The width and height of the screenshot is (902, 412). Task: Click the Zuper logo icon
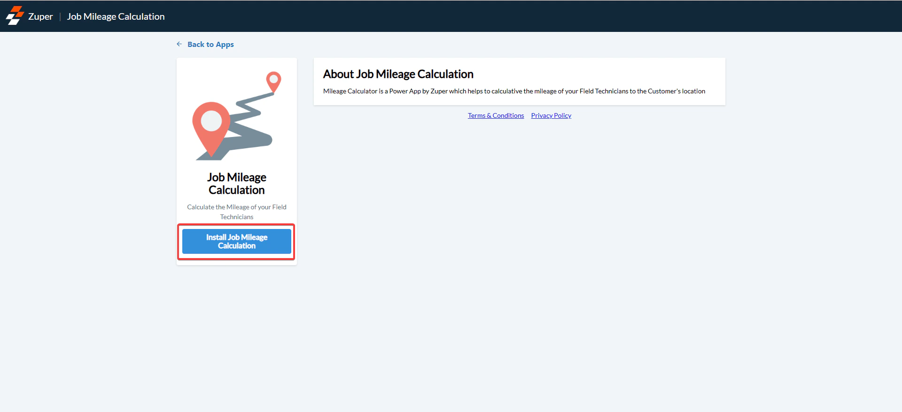pyautogui.click(x=15, y=15)
